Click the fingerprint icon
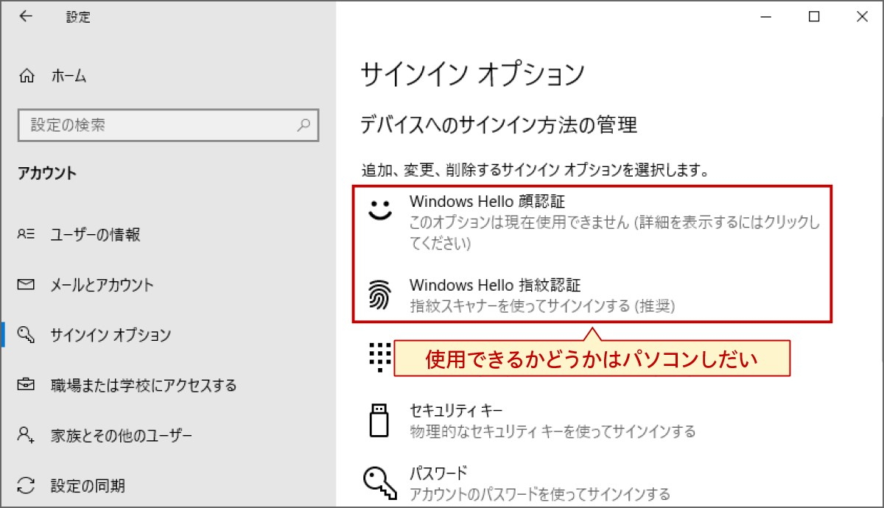The height and width of the screenshot is (508, 884). tap(381, 295)
